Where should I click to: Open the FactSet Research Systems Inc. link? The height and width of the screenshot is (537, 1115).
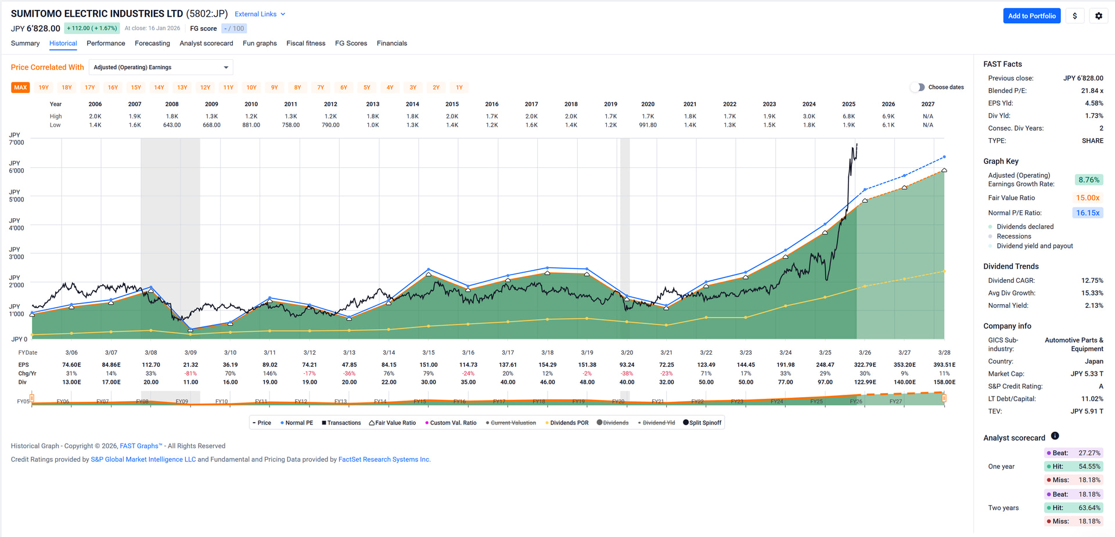(384, 460)
